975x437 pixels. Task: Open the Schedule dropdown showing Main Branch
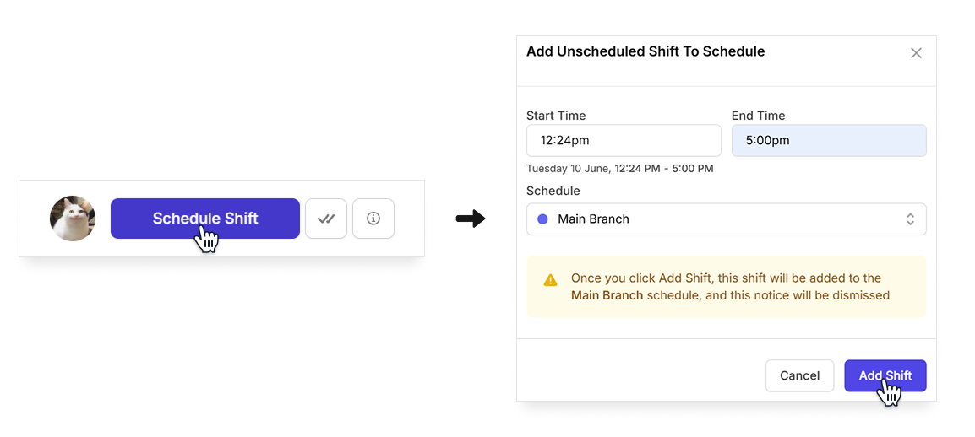[x=727, y=219]
